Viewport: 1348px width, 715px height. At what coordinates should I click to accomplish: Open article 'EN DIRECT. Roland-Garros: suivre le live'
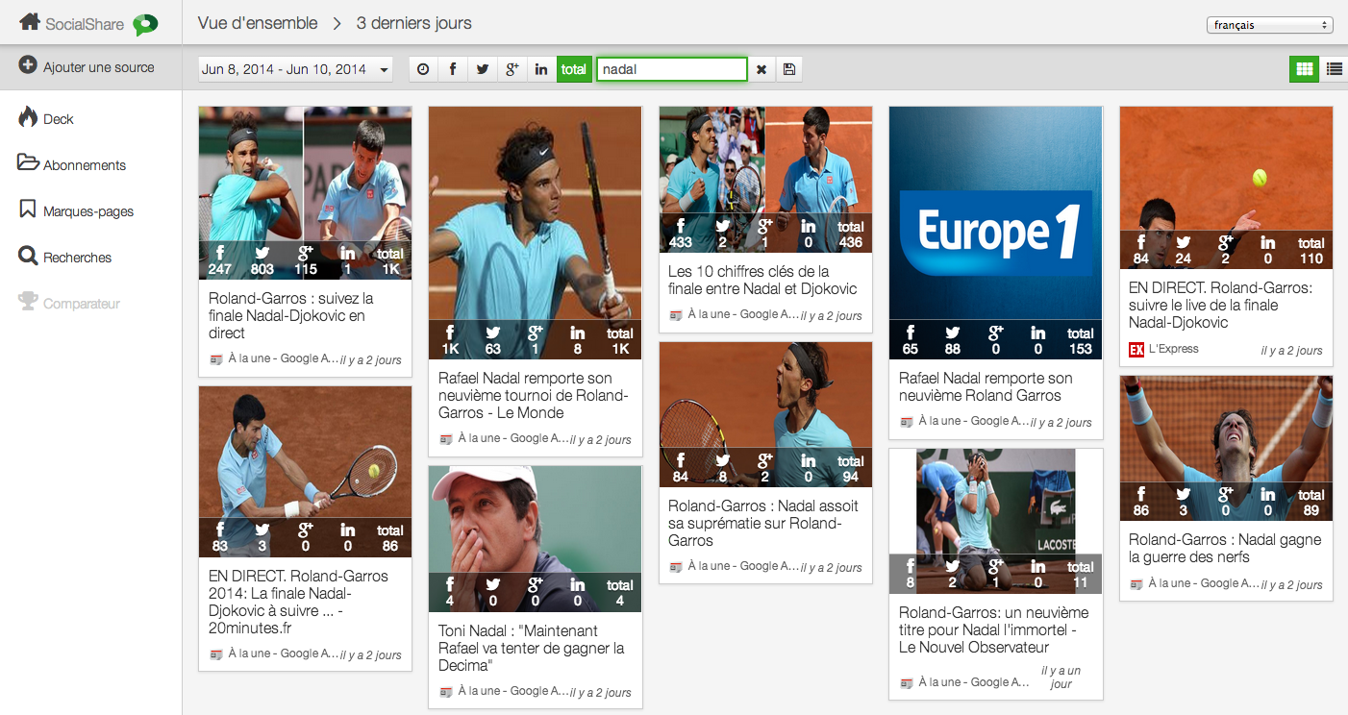[x=1220, y=305]
